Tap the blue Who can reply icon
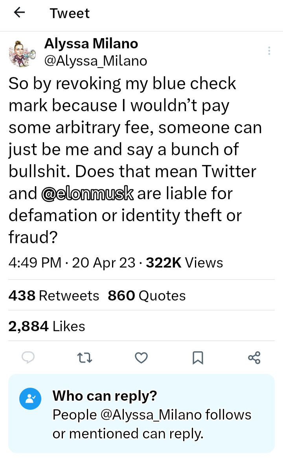This screenshot has width=283, height=458. click(30, 399)
